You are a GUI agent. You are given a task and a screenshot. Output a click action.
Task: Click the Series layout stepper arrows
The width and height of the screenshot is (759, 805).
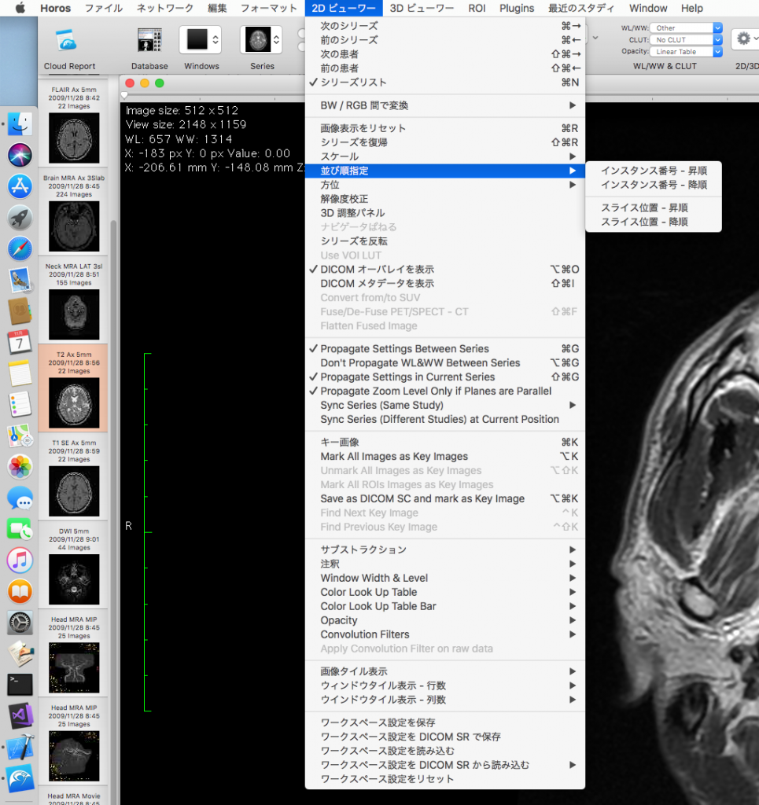(276, 39)
